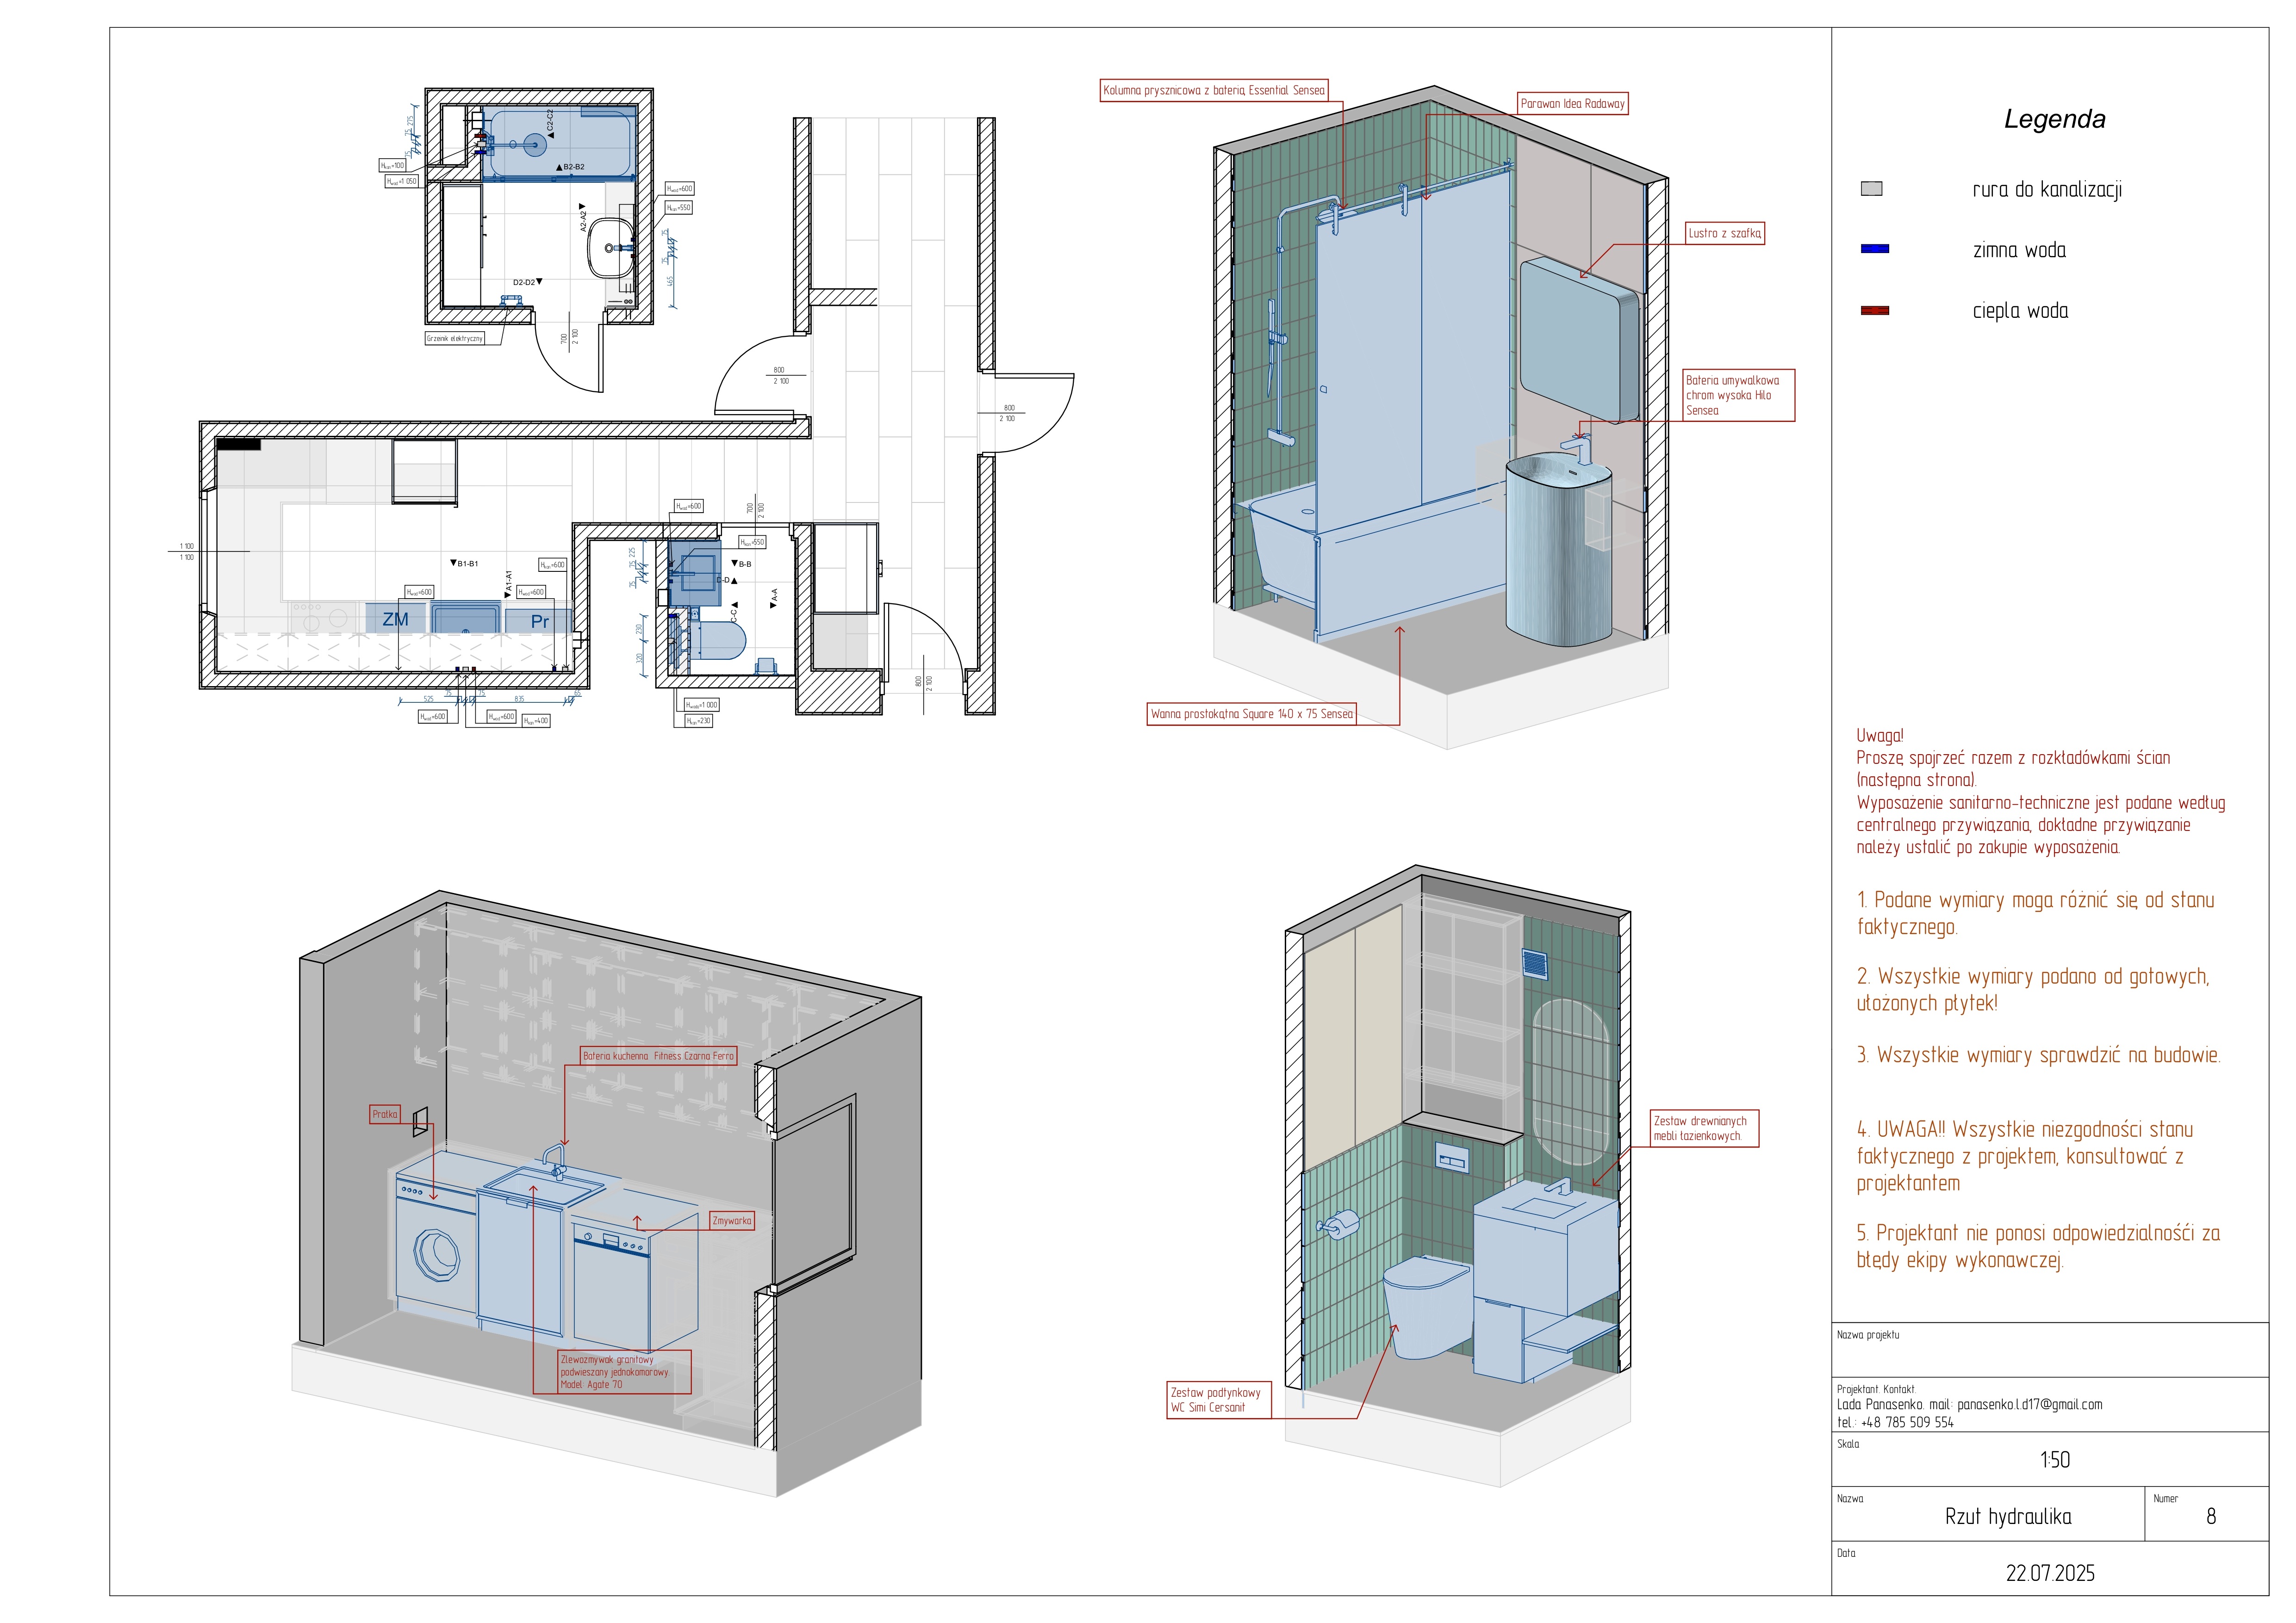
Task: Click the 'Grzejnik elektryczny' label on plan
Action: point(454,339)
